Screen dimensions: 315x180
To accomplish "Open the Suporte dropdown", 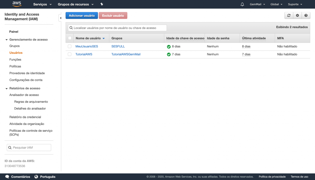I will pos(295,4).
